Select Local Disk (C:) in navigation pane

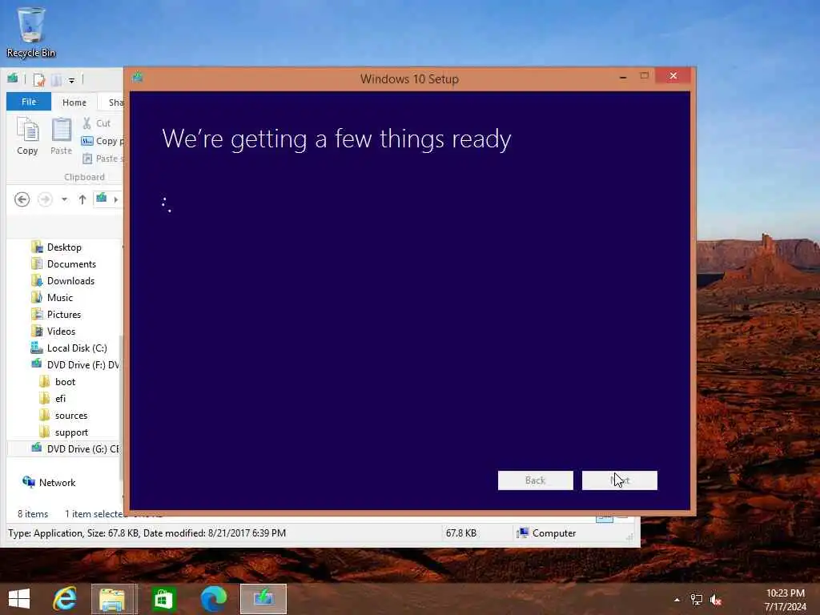click(x=76, y=348)
